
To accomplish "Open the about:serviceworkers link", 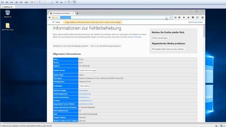I will pos(86,104).
